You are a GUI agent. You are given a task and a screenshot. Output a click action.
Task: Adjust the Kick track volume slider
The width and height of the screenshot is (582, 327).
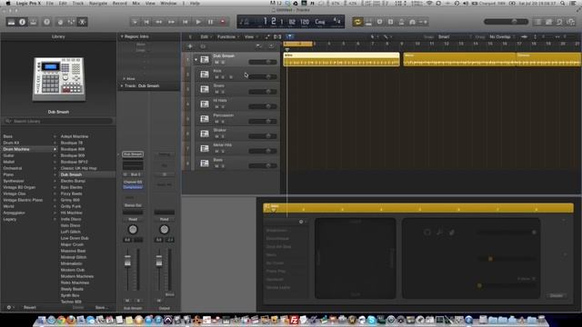pos(263,76)
